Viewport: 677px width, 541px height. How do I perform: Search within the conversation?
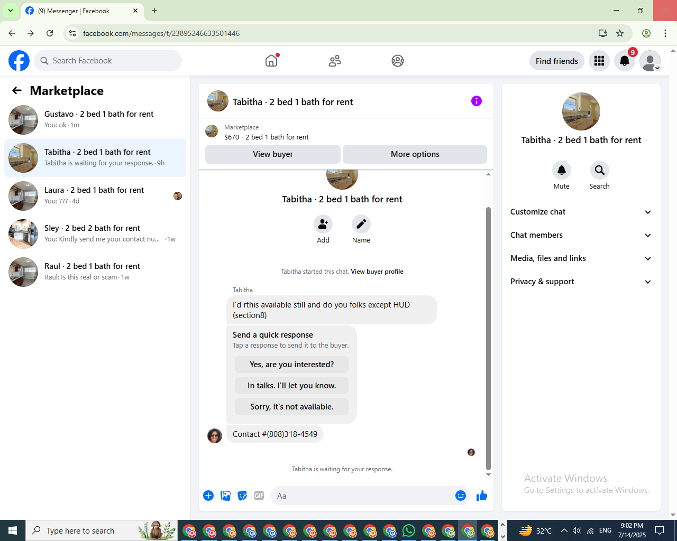[x=599, y=170]
